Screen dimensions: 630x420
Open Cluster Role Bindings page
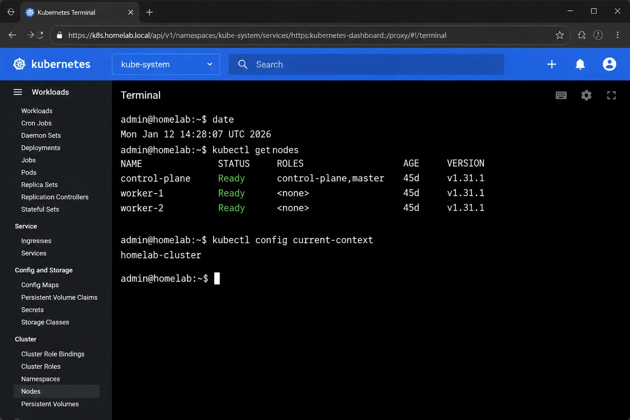pyautogui.click(x=53, y=354)
